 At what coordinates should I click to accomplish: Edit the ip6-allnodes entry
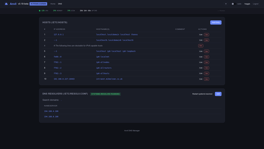point(201,62)
